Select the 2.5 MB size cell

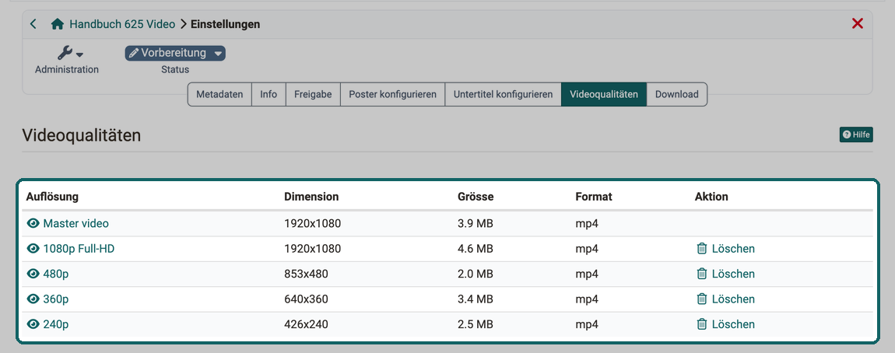click(x=476, y=324)
